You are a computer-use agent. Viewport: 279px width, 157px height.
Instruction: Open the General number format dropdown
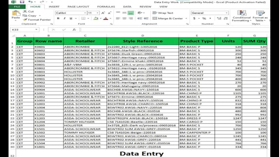pyautogui.click(x=226, y=13)
